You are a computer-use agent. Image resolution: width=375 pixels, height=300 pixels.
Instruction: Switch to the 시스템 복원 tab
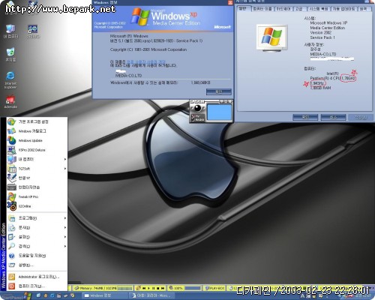coord(319,9)
